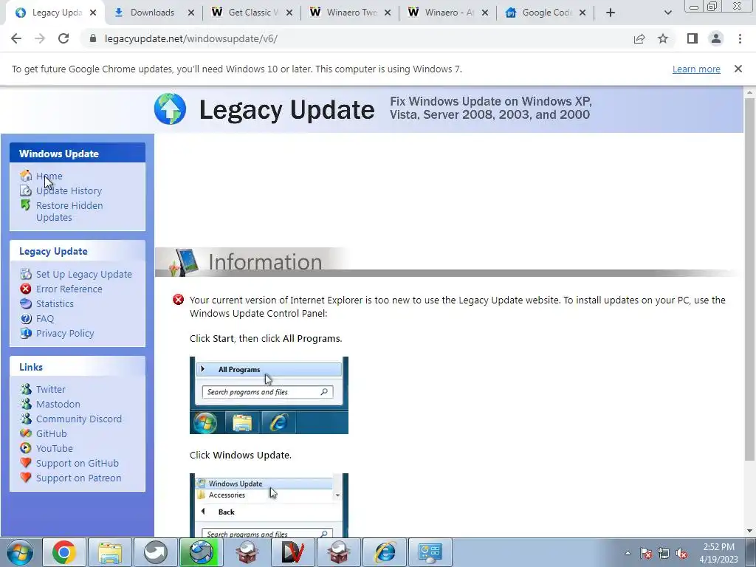Reload the page with the refresh icon
The width and height of the screenshot is (756, 567).
coord(63,38)
